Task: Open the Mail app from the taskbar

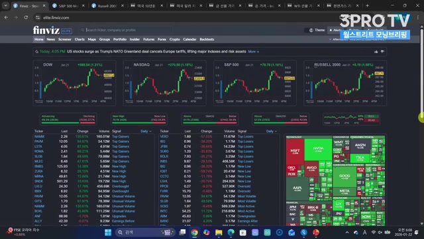Action: [291, 232]
